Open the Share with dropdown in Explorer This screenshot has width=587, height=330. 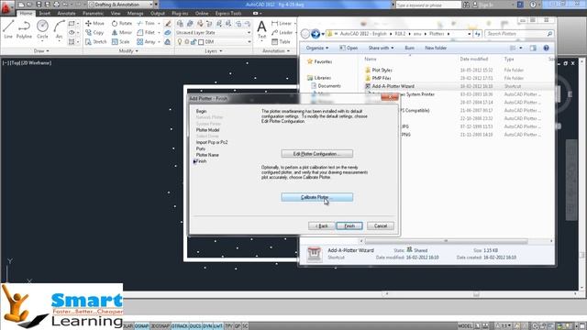[381, 48]
